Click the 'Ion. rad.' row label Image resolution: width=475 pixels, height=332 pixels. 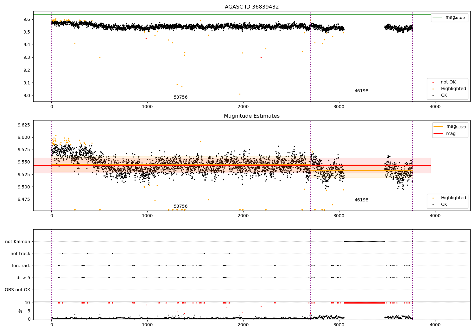click(x=21, y=266)
